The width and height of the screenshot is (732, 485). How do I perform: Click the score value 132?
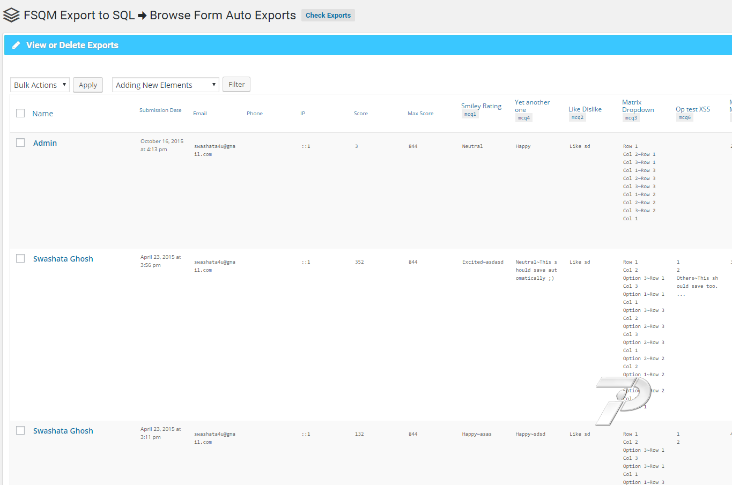pos(359,434)
